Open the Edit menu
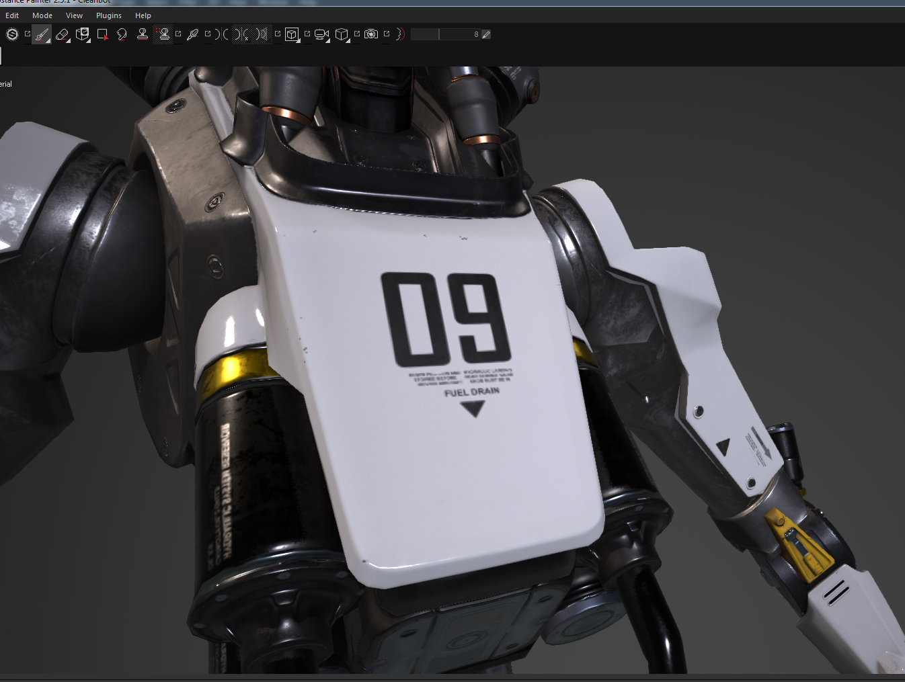Screen dimensions: 905x682 tap(12, 15)
